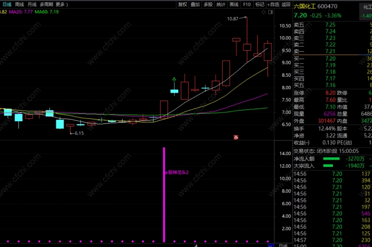Image resolution: width=372 pixels, height=247 pixels.
Task: Click the red 涨 marker icon
Action: (x=236, y=137)
